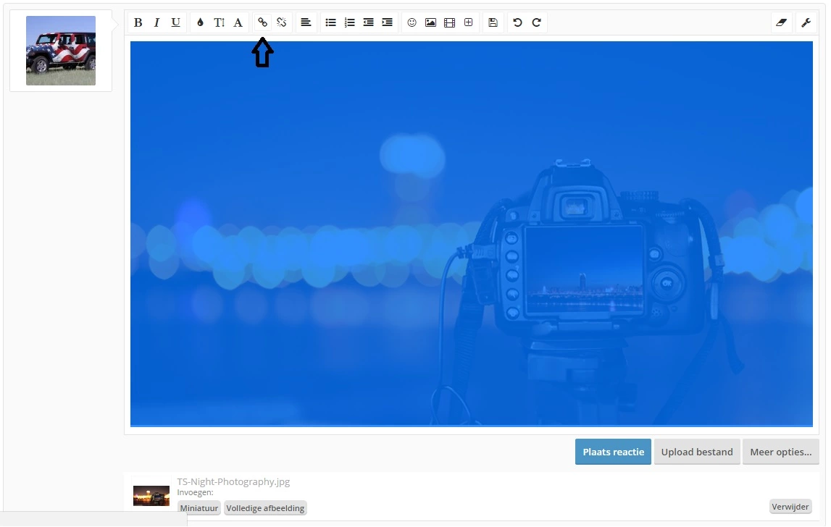This screenshot has height=527, width=831.
Task: Open the font size tool
Action: pyautogui.click(x=219, y=22)
